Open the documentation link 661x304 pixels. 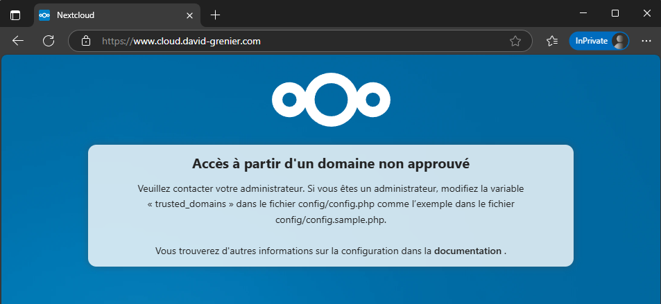(x=467, y=251)
